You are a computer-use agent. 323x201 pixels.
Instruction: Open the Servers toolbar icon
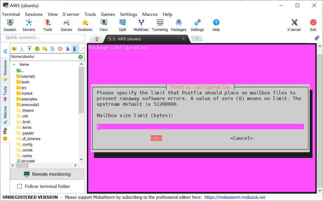click(x=29, y=25)
